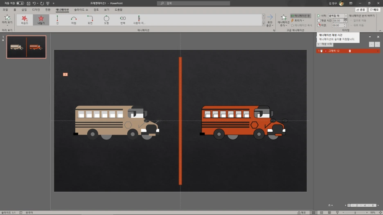This screenshot has width=383, height=215.
Task: Click Start From Beginning slideshow icon
Action: pos(48,3)
